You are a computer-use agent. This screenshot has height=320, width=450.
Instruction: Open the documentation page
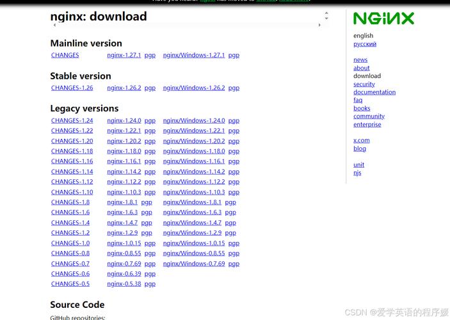click(374, 92)
